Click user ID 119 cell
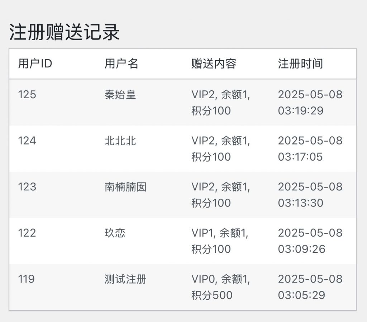 [x=27, y=279]
